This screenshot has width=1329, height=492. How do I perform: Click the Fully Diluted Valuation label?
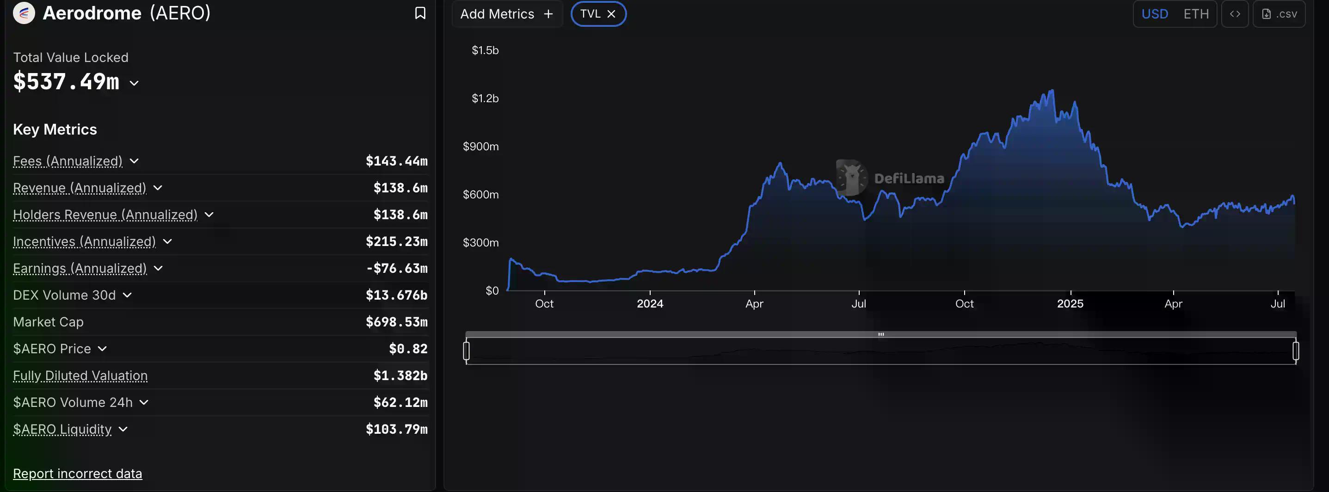tap(80, 375)
